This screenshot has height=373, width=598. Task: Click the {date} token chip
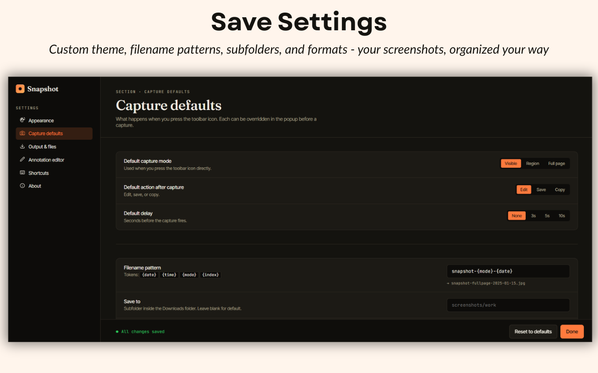(x=149, y=275)
